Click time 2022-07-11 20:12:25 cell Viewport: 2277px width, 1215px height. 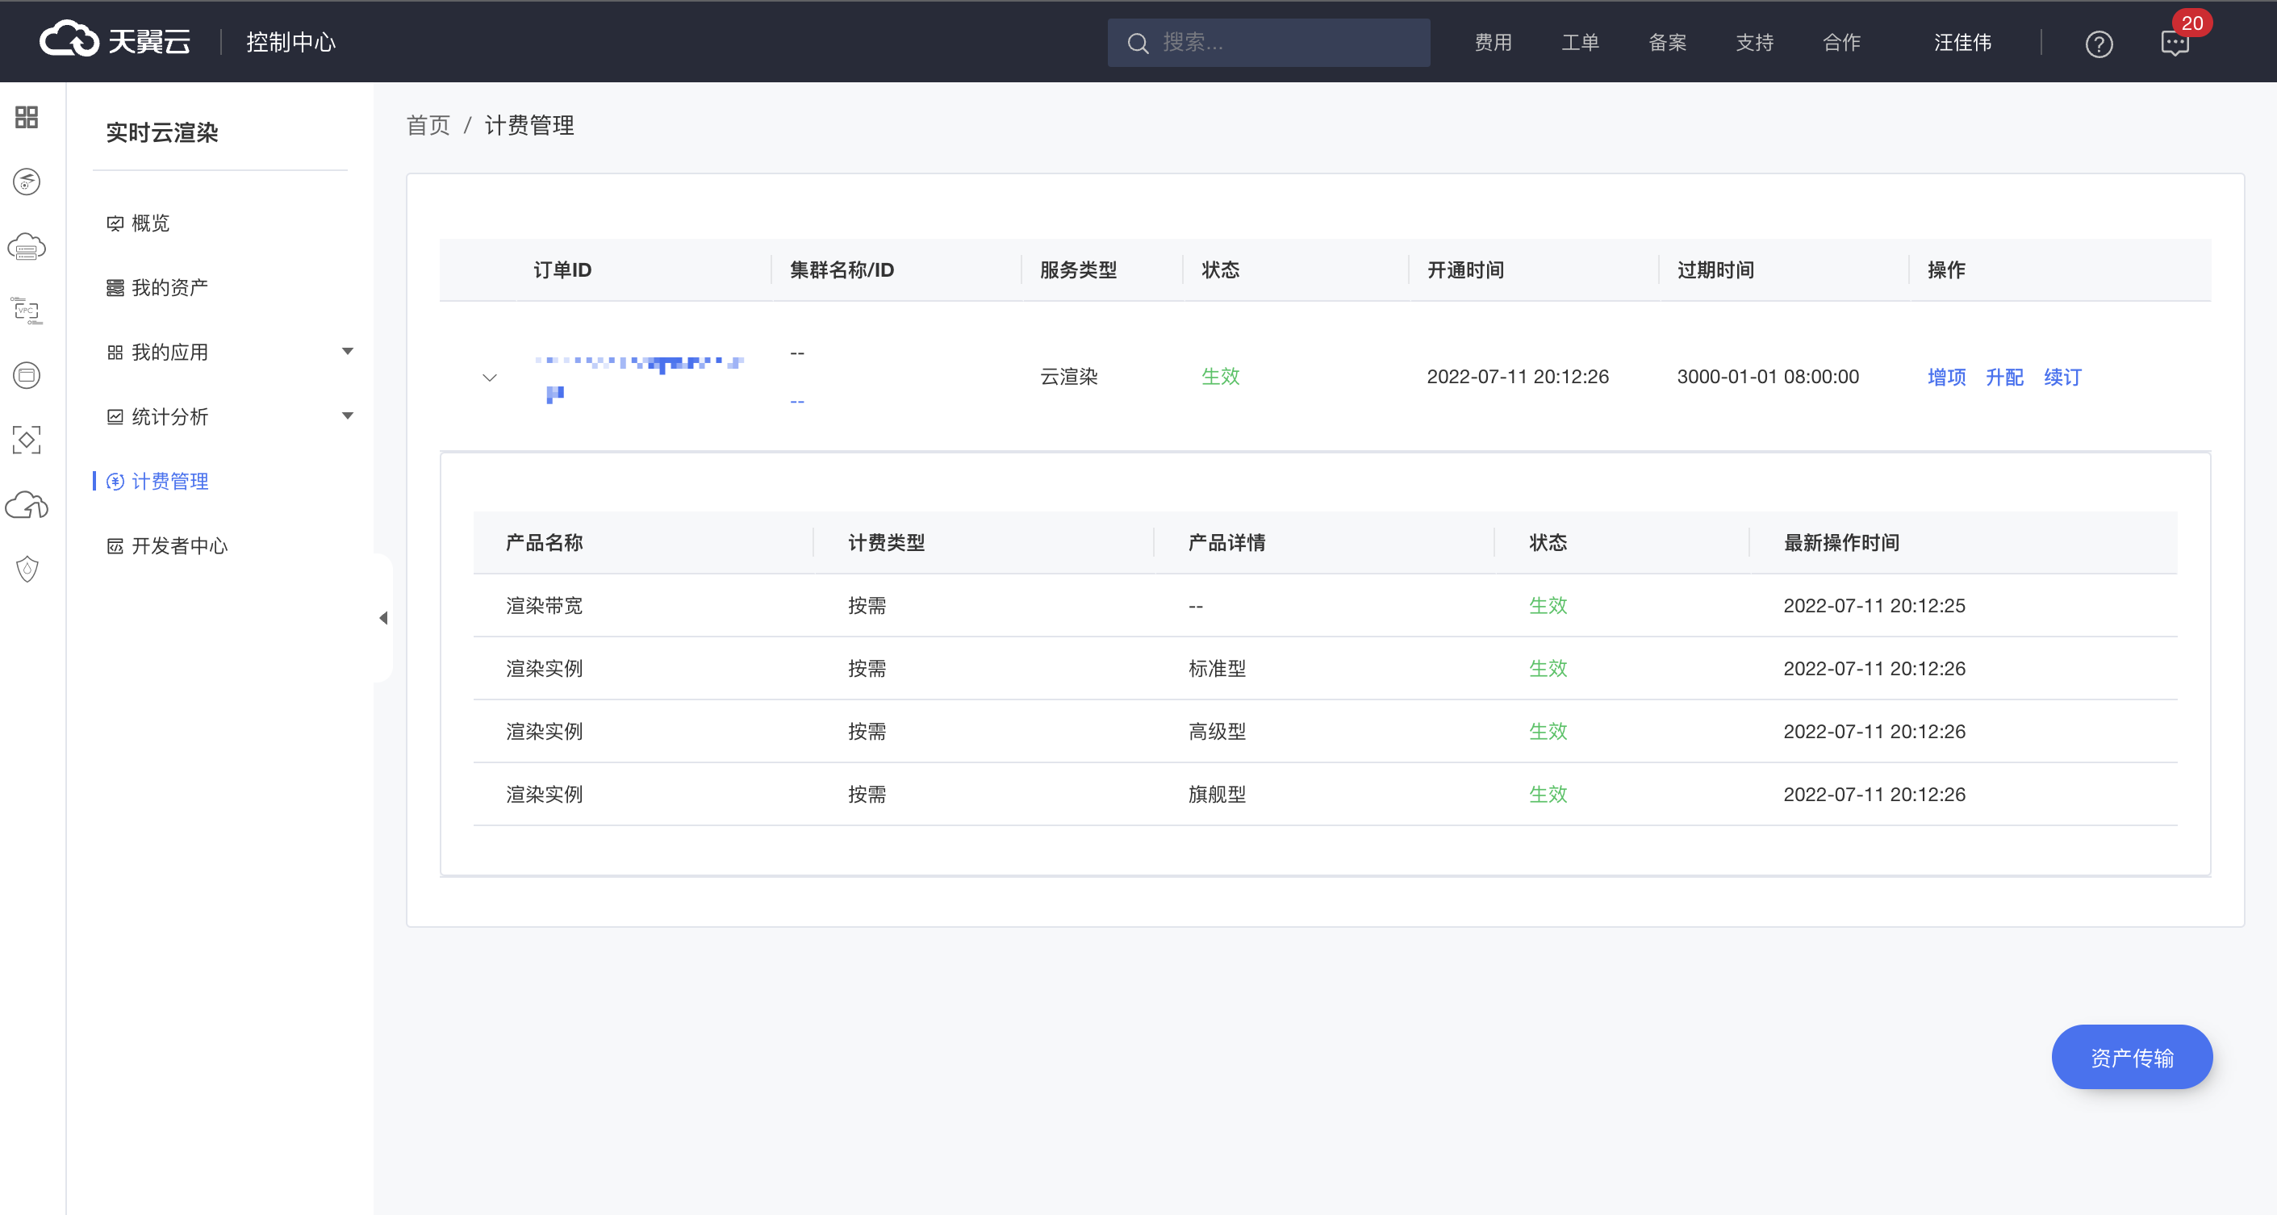[x=1874, y=605]
